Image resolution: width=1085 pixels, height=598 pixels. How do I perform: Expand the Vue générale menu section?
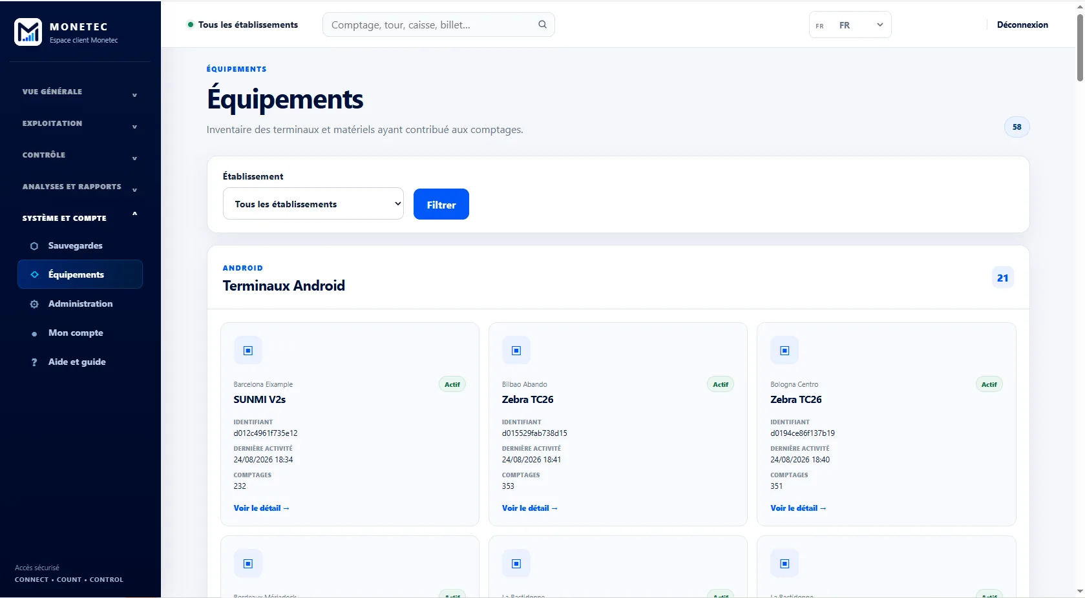click(x=80, y=92)
